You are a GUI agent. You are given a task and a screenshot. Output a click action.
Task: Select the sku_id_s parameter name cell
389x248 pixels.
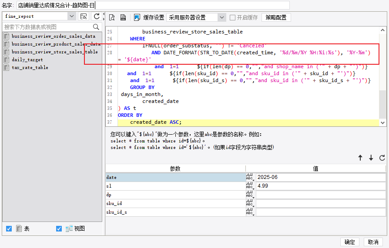176,212
